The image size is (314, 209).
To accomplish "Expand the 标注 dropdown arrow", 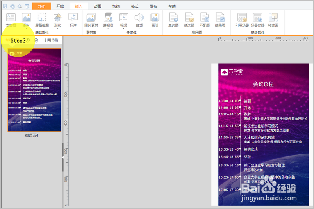I will click(x=73, y=28).
